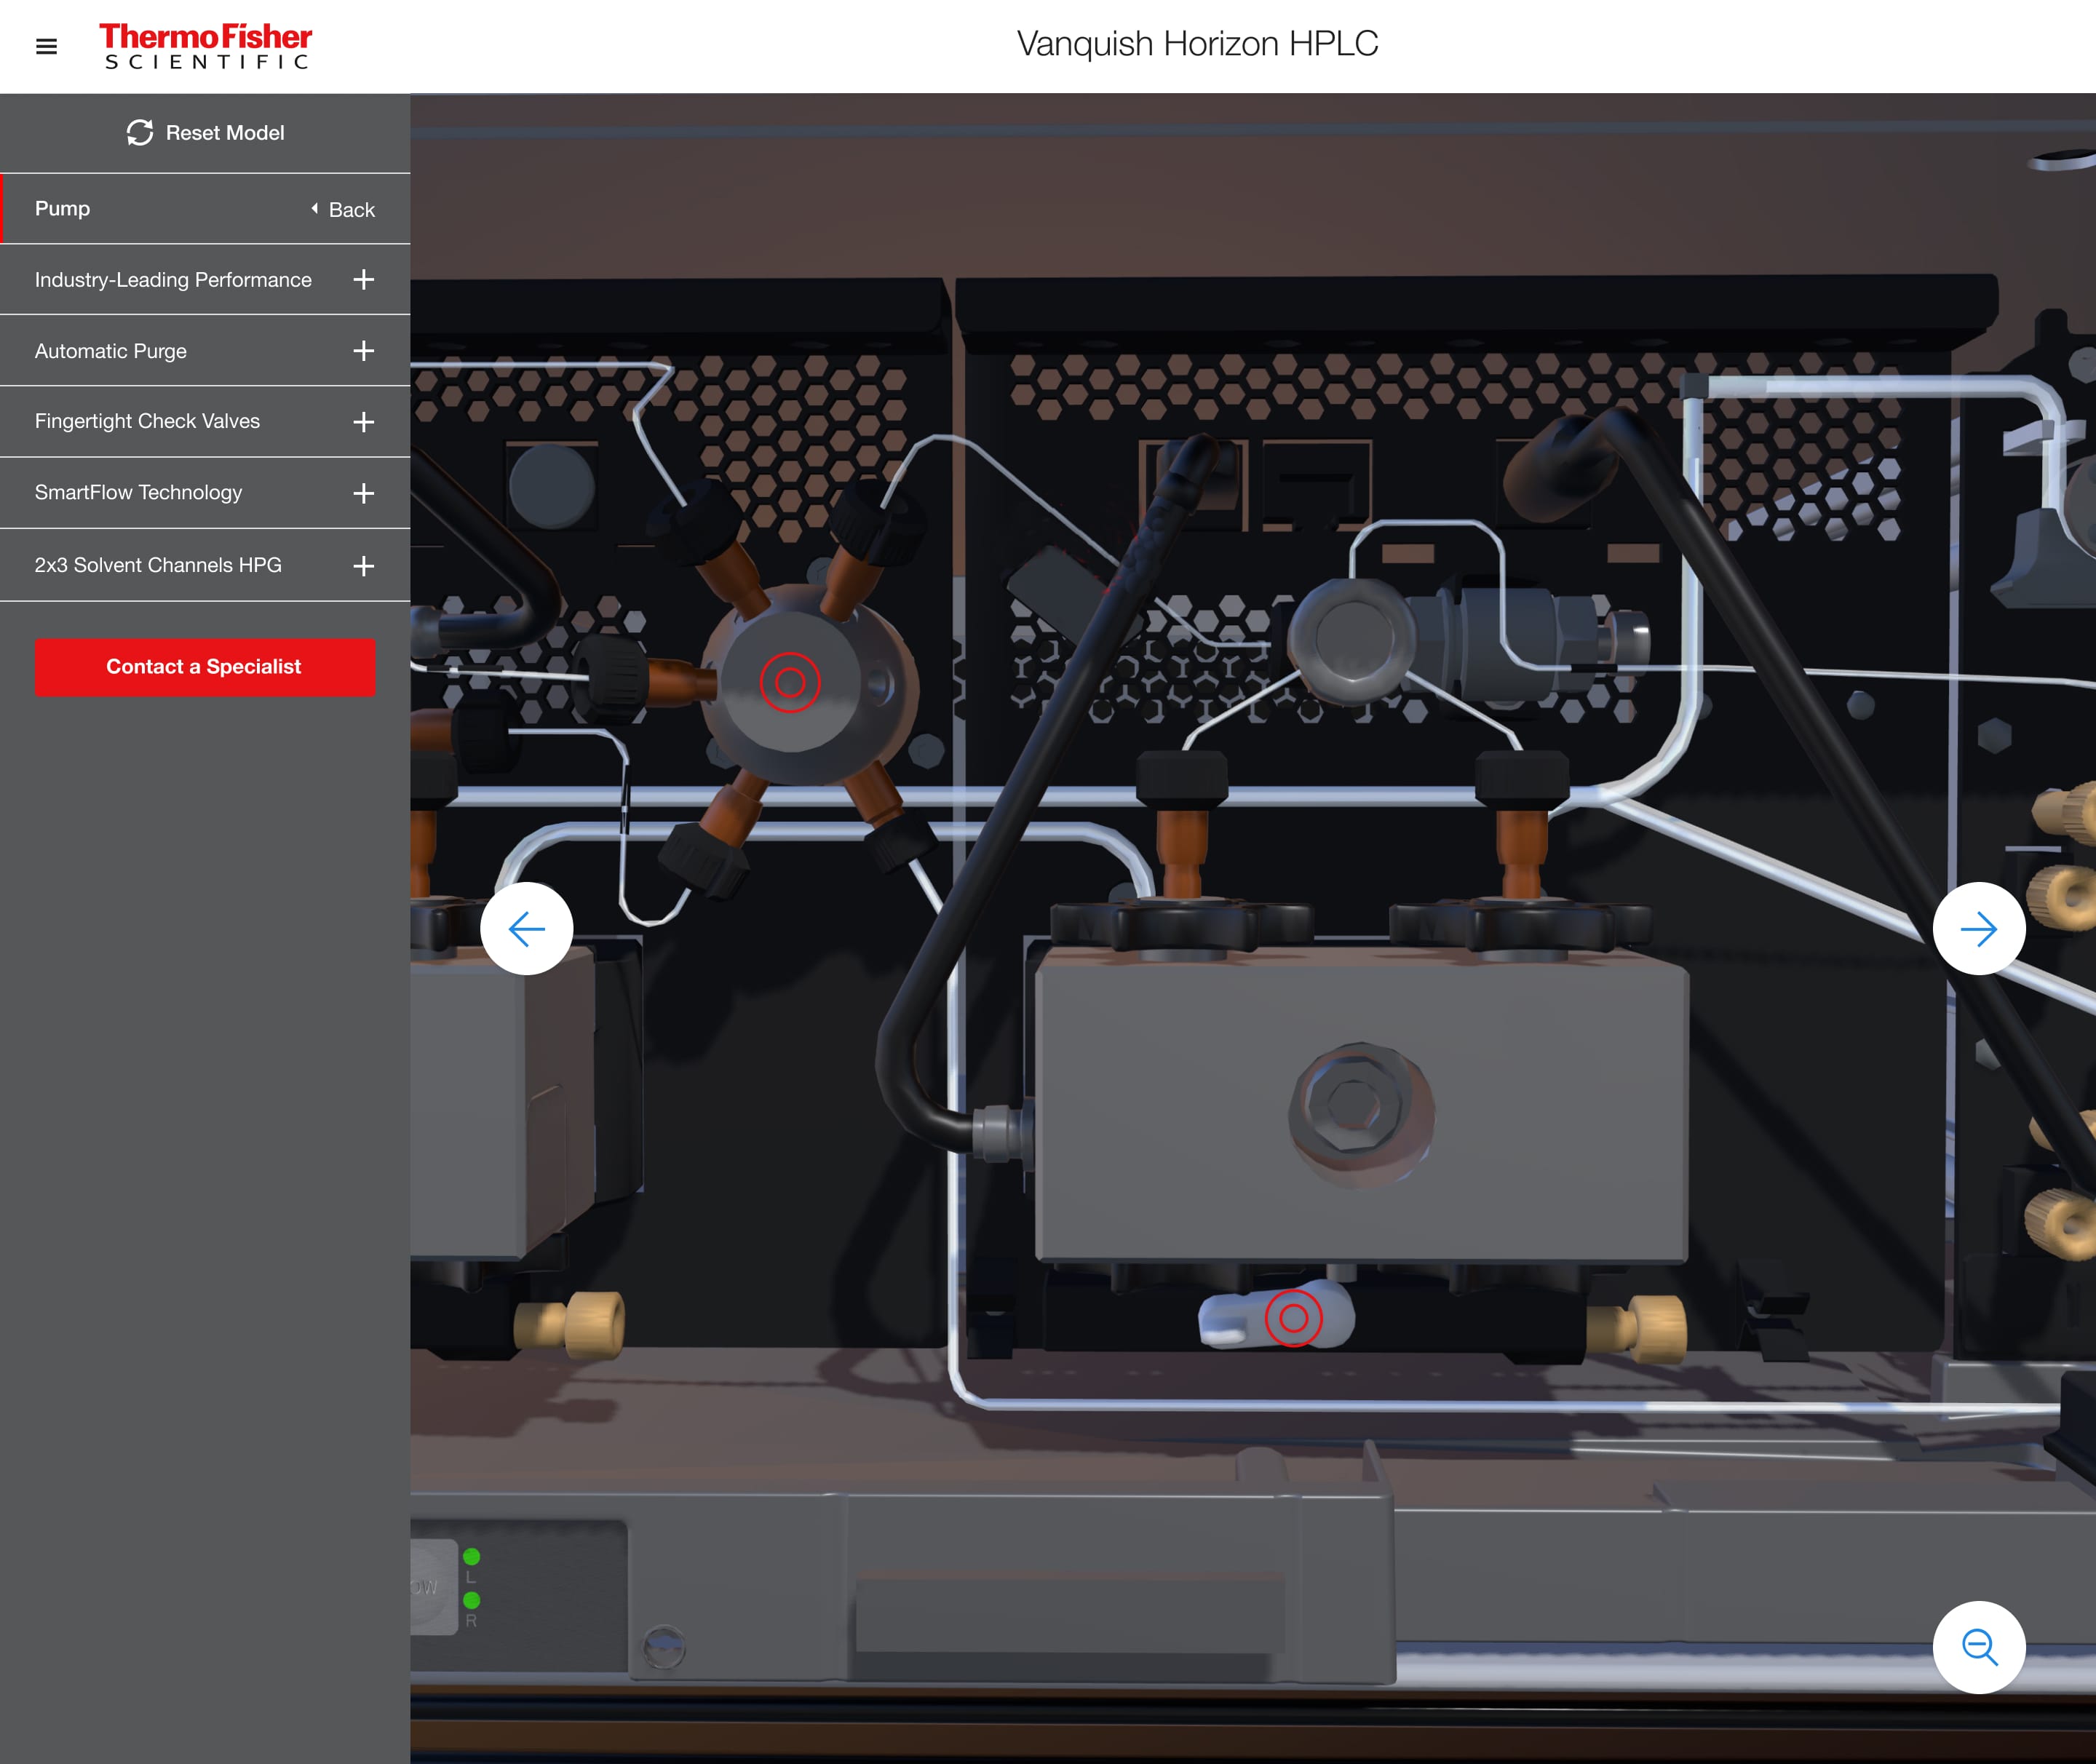Toggle the Fingertight Check Valves panel open
This screenshot has height=1764, width=2096.
tap(362, 422)
